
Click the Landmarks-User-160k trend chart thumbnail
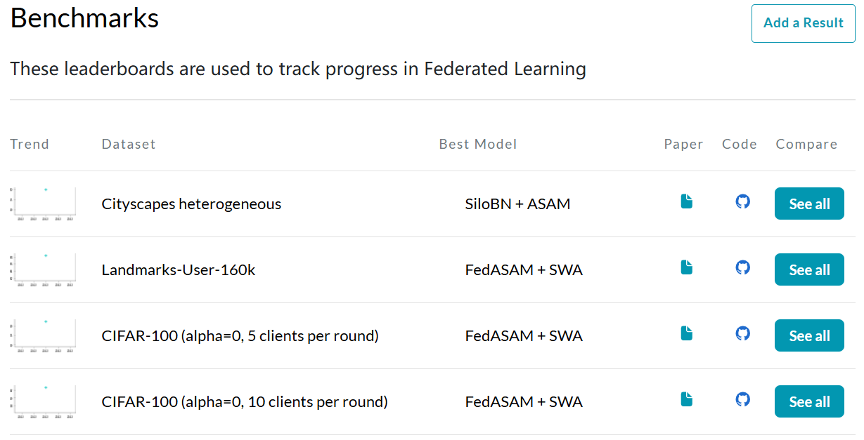[x=43, y=269]
